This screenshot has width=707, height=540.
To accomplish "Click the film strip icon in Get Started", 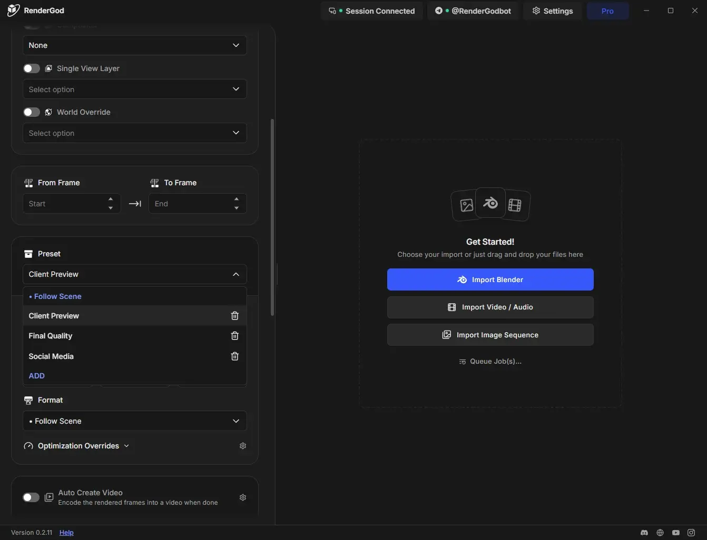I will click(x=515, y=205).
